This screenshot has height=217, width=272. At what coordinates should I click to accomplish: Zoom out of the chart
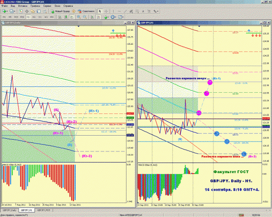pos(85,17)
